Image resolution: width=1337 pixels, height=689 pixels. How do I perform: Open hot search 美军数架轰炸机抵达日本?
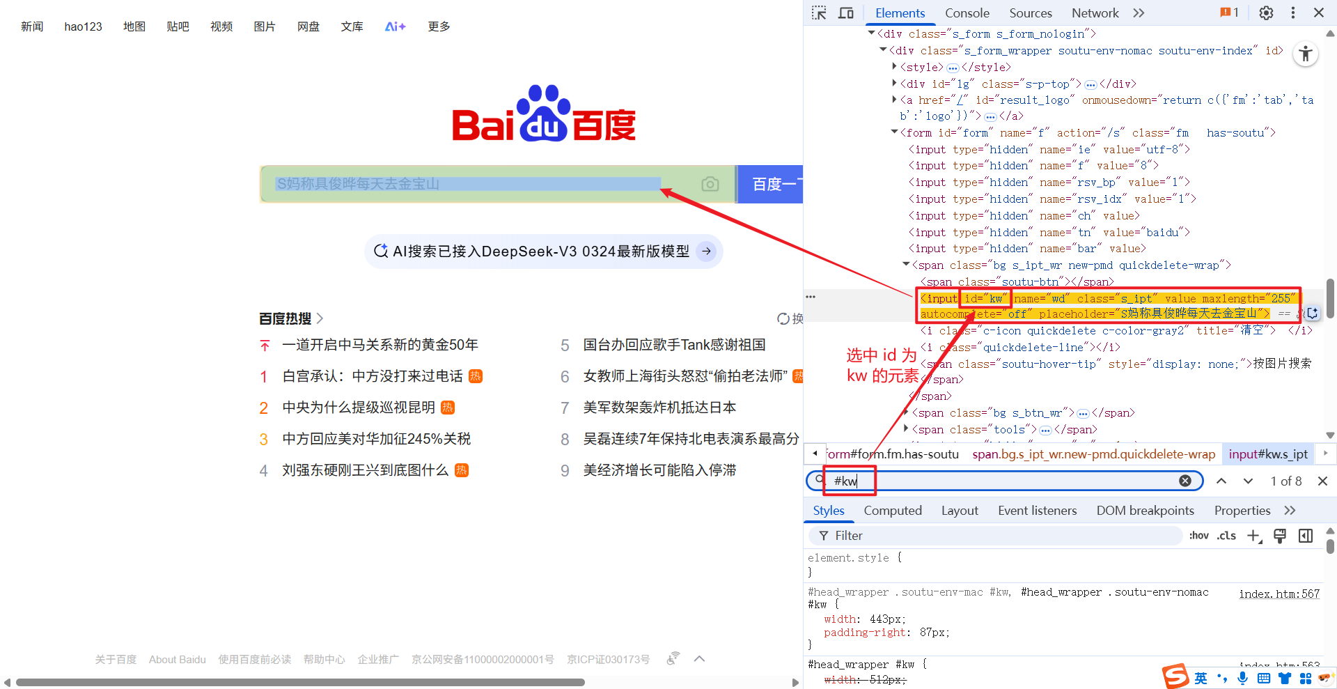(659, 408)
